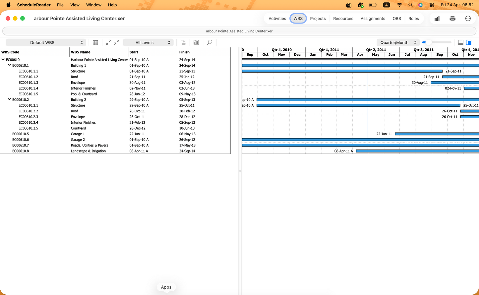The height and width of the screenshot is (295, 479).
Task: Open the more options ellipsis icon
Action: [x=468, y=19]
